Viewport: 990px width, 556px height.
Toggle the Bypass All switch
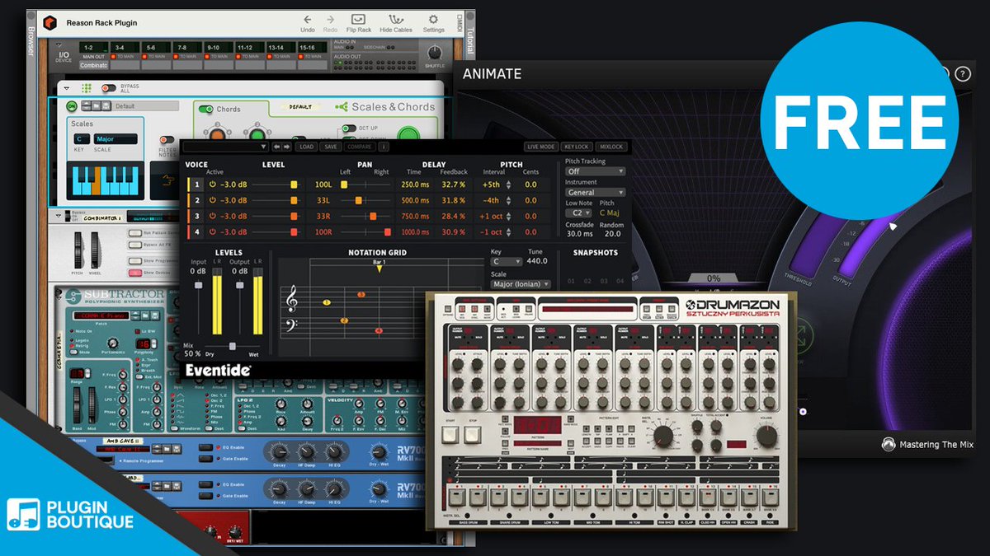click(108, 88)
